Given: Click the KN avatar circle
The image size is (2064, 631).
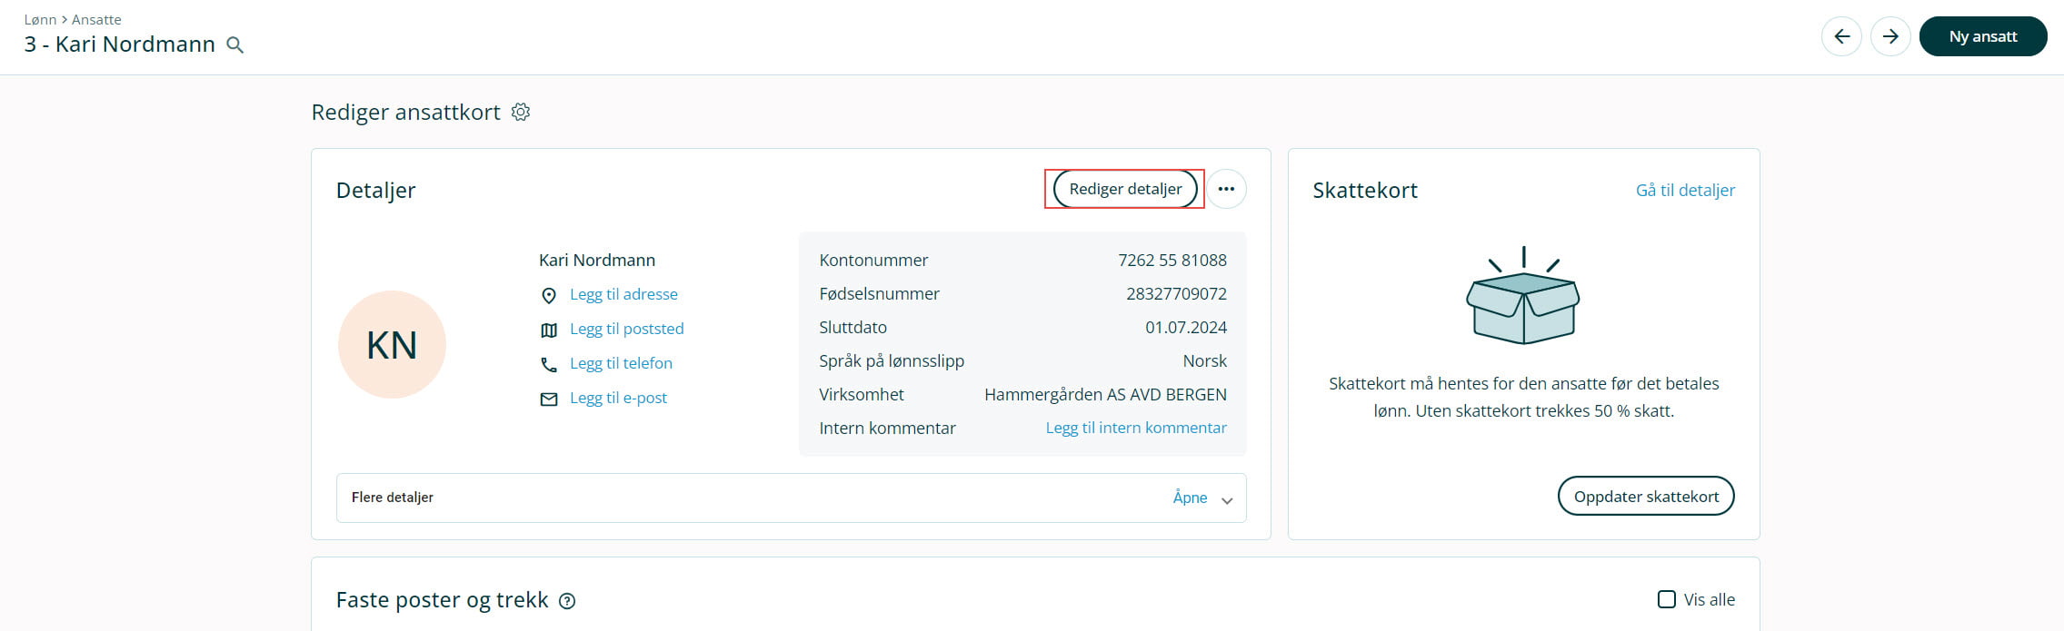Looking at the screenshot, I should click(392, 345).
